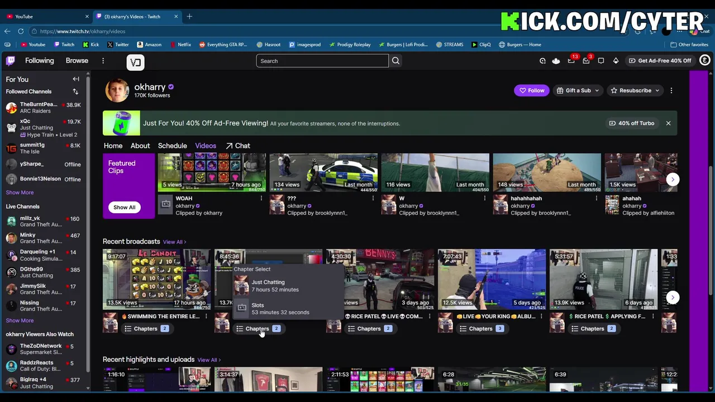Click Show All featured clips button
Viewport: 715px width, 402px height.
(x=125, y=207)
